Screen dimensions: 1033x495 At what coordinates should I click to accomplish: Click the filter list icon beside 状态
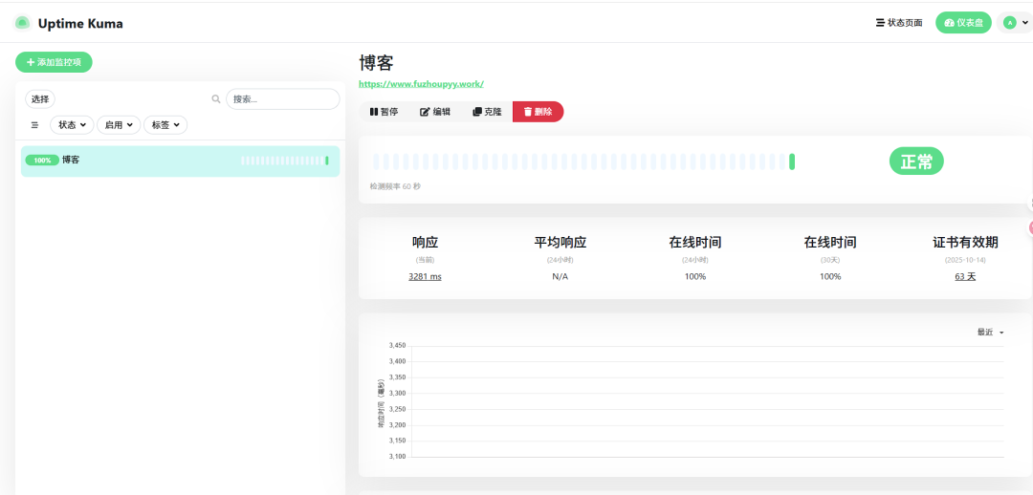point(35,124)
